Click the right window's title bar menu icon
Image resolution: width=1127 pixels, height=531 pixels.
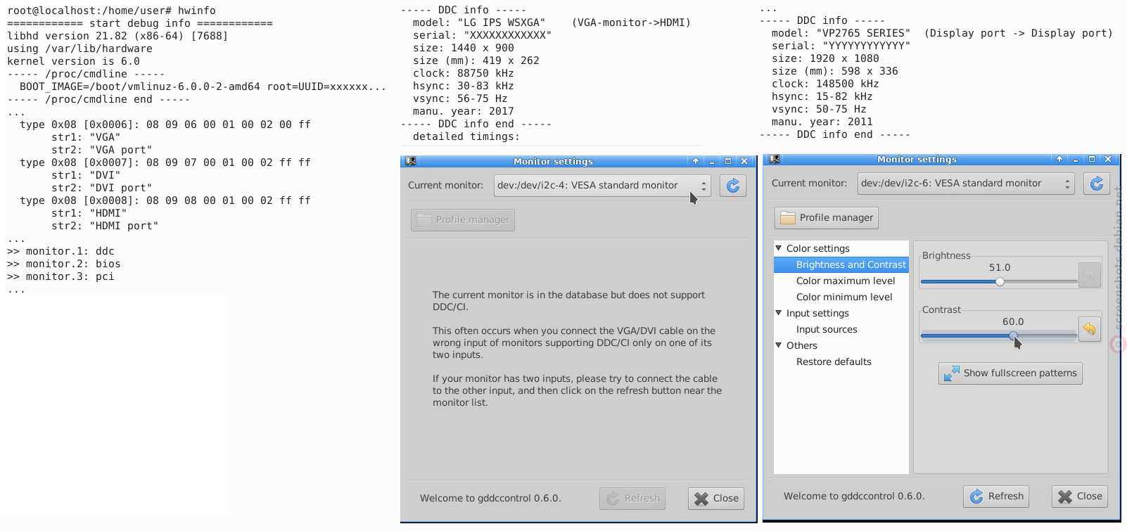tap(775, 159)
